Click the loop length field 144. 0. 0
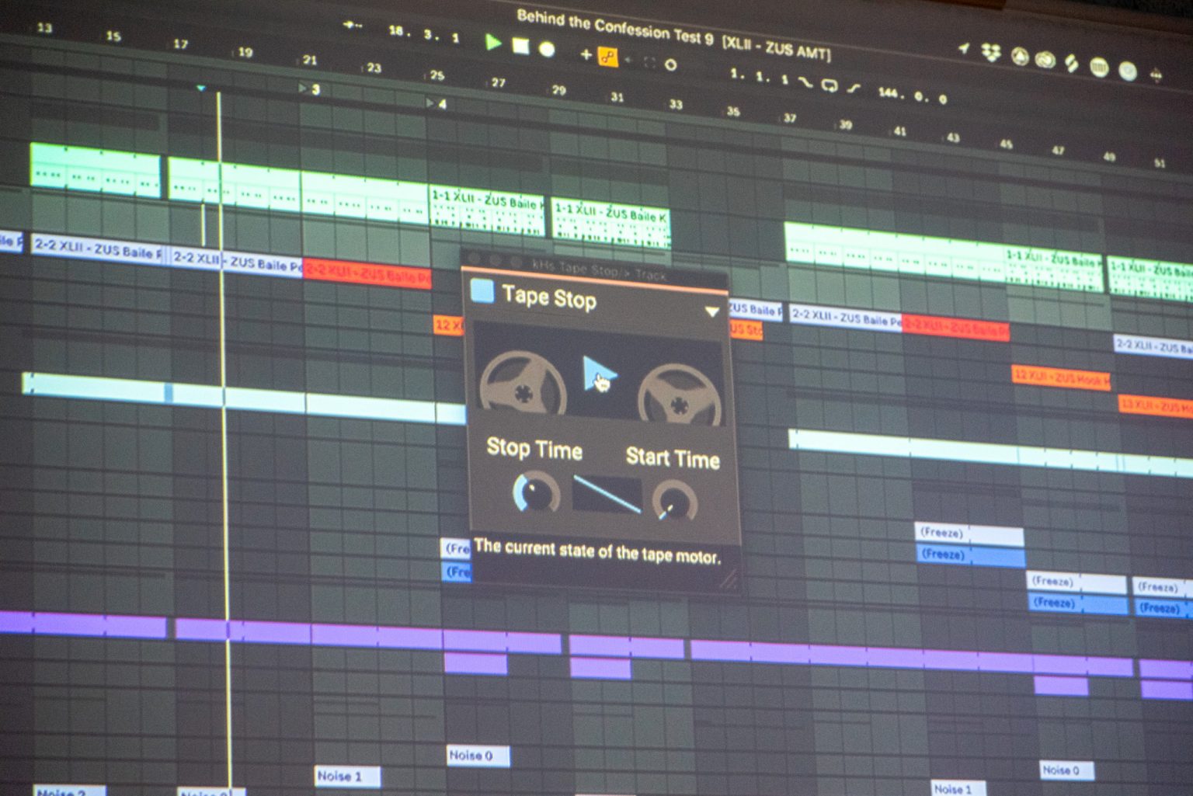The height and width of the screenshot is (796, 1193). tap(913, 96)
